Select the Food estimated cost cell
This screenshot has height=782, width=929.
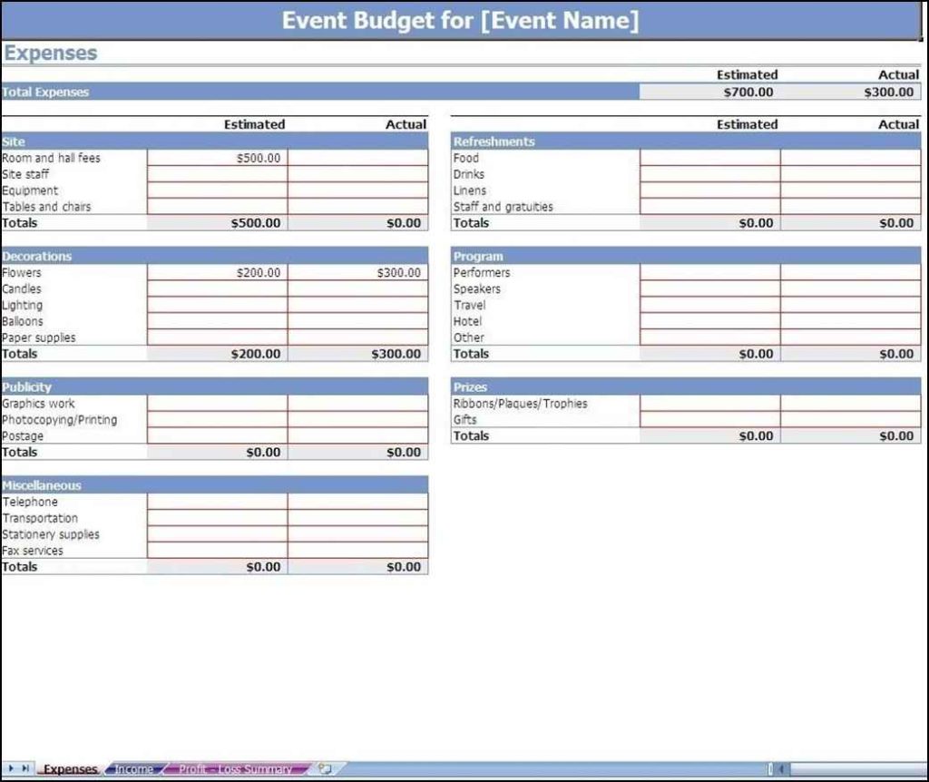point(709,158)
